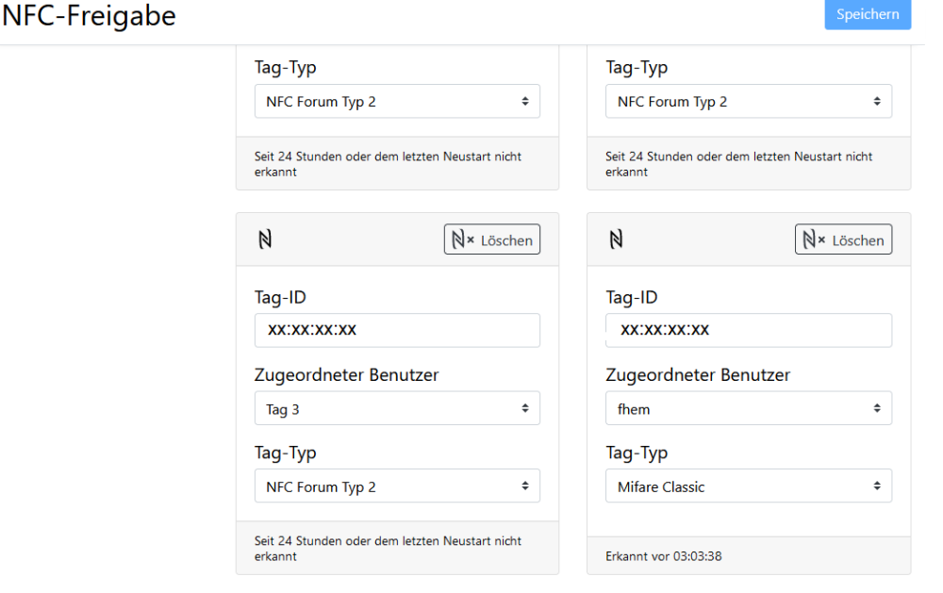Click the not-recognized status footer in the Tag 3 card
Viewport: 943px width, 593px height.
pyautogui.click(x=388, y=549)
